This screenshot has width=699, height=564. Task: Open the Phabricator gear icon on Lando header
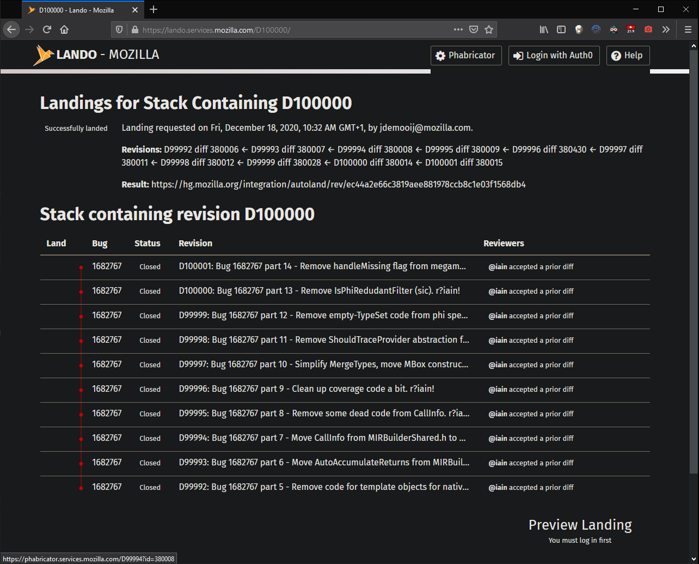click(x=441, y=55)
